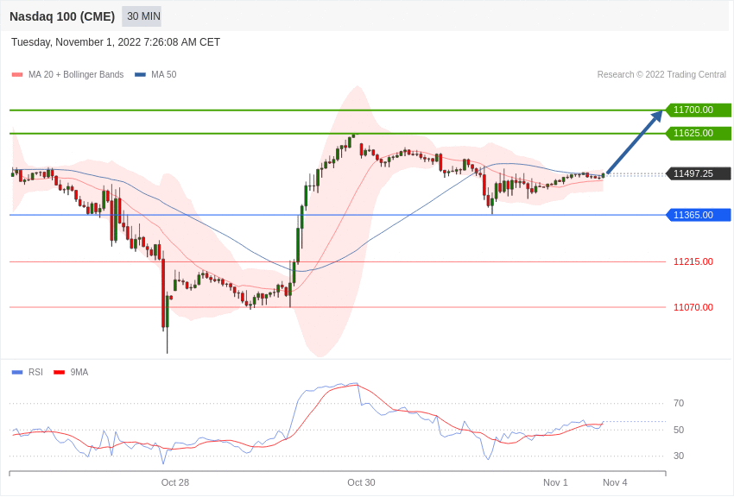Click the Oct 30 date marker
The height and width of the screenshot is (497, 734).
pos(361,482)
